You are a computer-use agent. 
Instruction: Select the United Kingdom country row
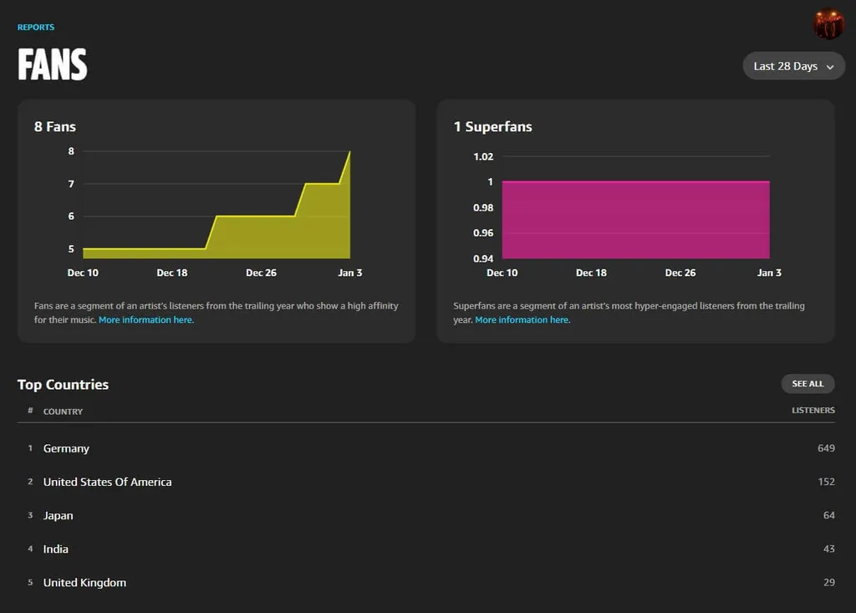(84, 582)
